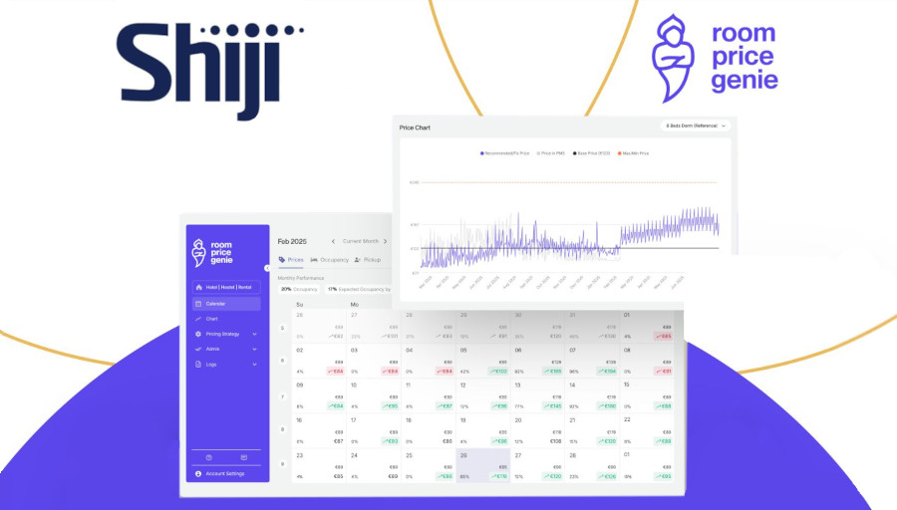Collapse the sidebar with the arrow handle
The image size is (897, 510).
pyautogui.click(x=267, y=268)
